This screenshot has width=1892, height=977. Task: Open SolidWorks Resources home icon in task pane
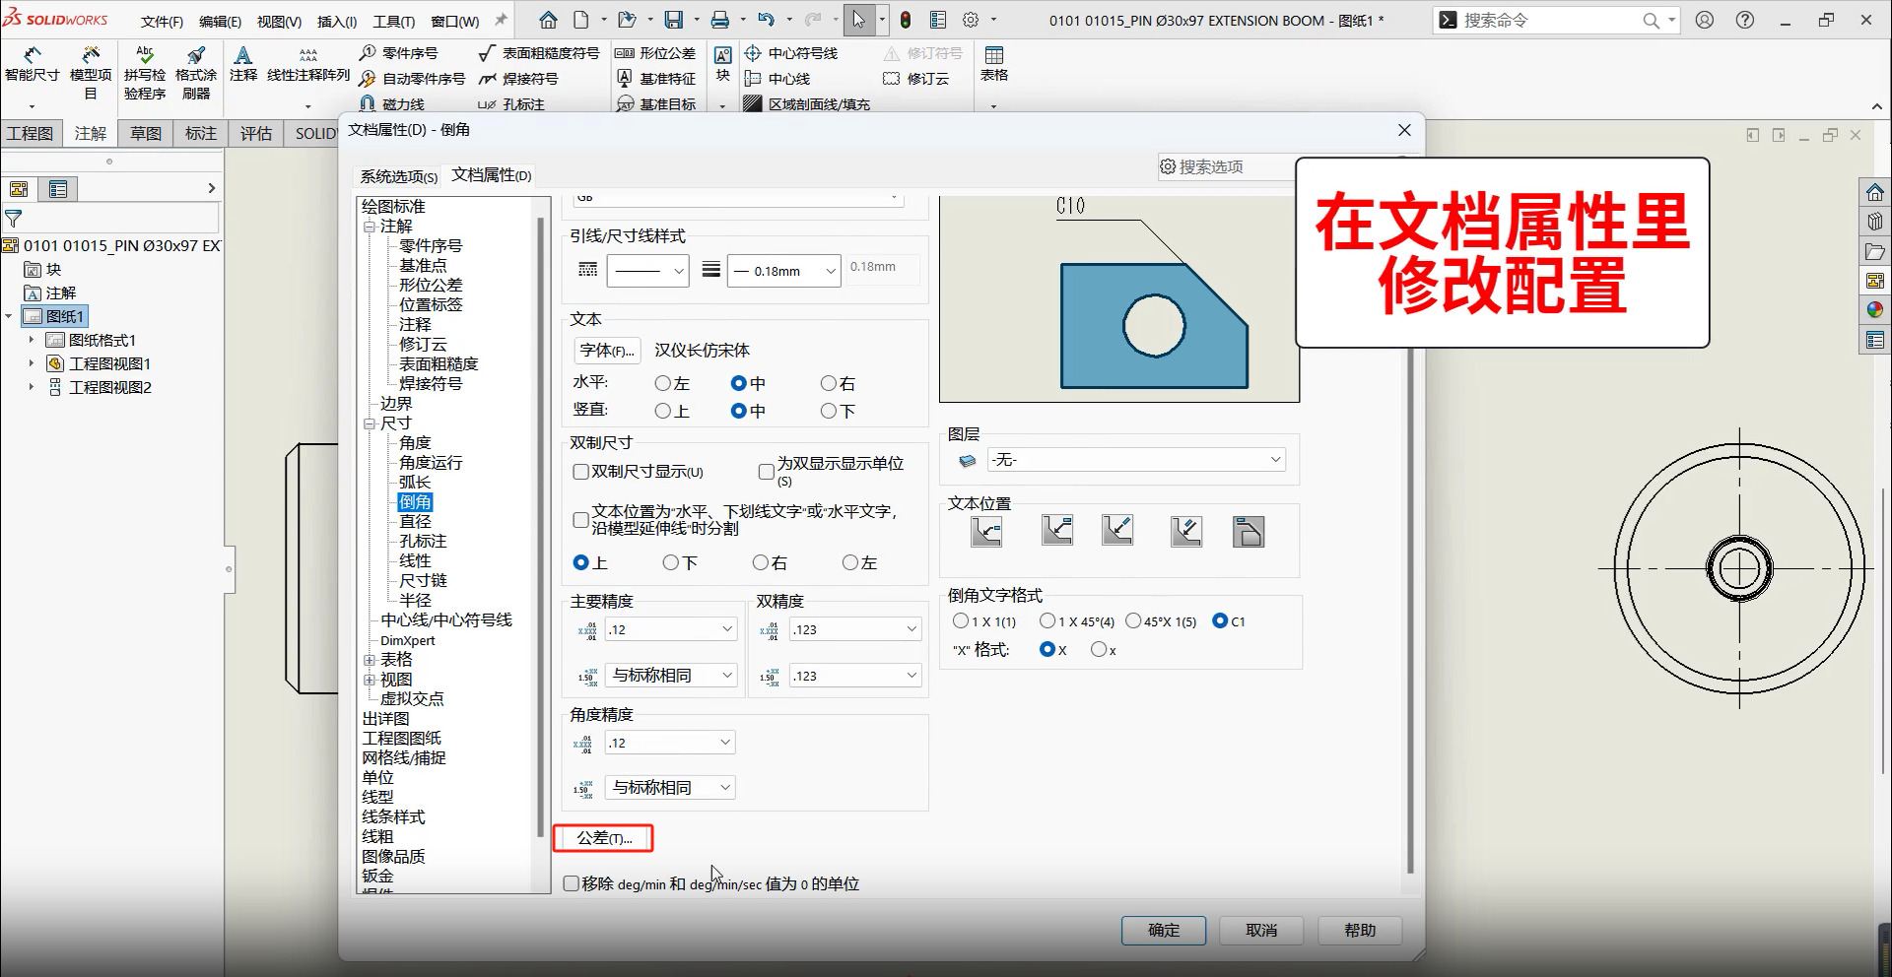(1874, 192)
